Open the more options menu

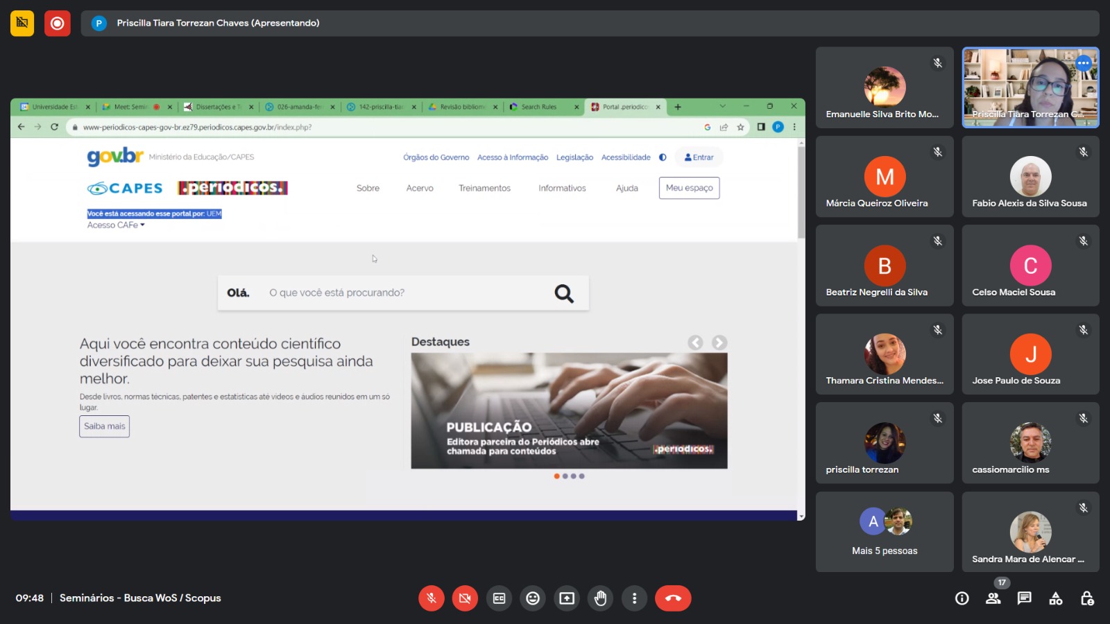click(x=634, y=598)
